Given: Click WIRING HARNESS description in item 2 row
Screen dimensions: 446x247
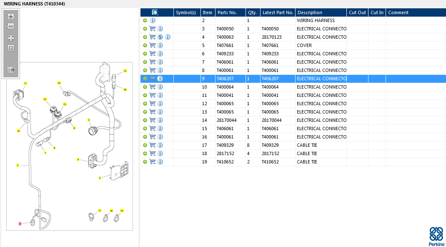Looking at the screenshot, I should coord(316,20).
